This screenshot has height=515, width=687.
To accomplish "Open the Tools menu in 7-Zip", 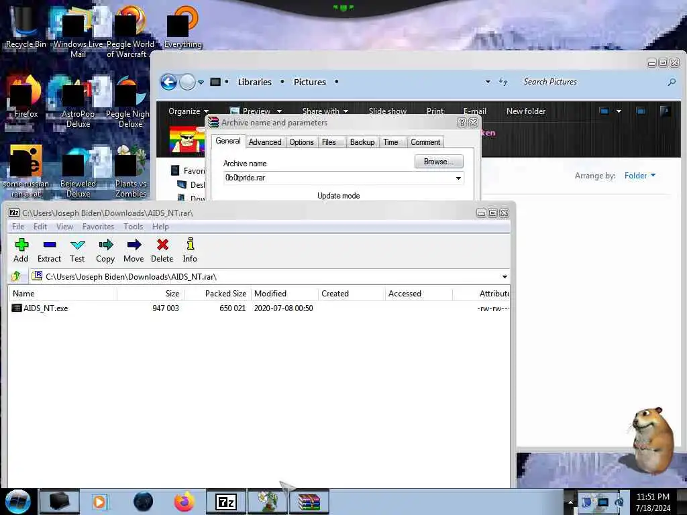I will 134,227.
